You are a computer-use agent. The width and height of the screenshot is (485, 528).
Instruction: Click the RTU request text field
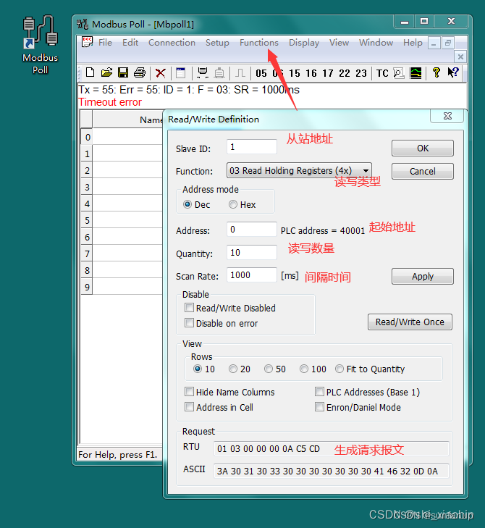332,448
